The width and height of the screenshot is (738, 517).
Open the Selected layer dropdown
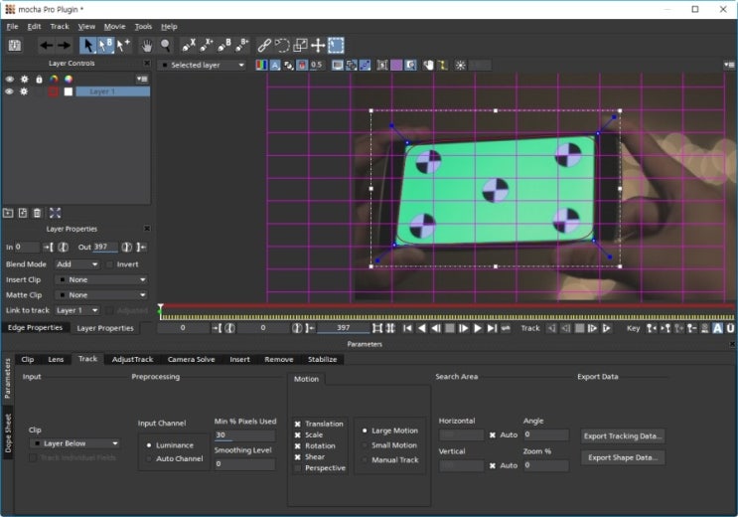[x=203, y=65]
